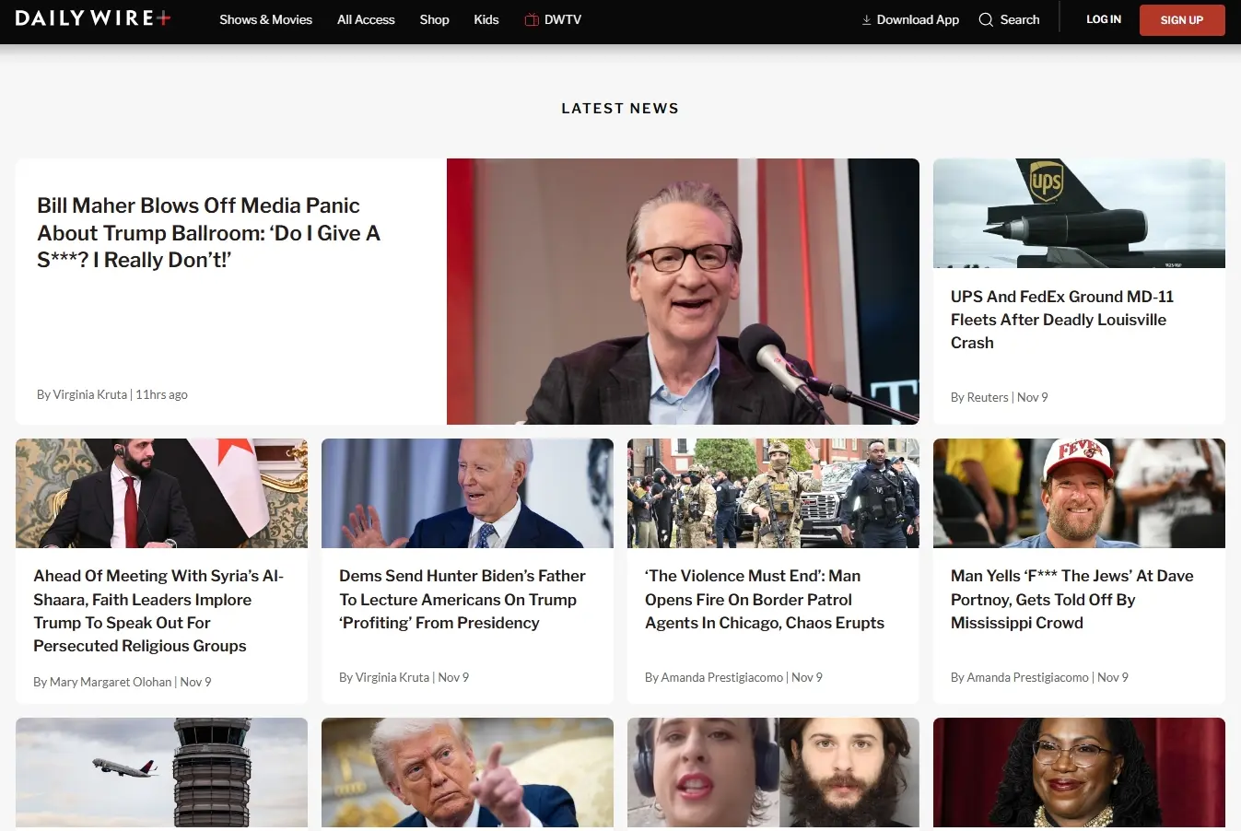Open the Bill Maher Trump Ballroom headline

pyautogui.click(x=208, y=232)
